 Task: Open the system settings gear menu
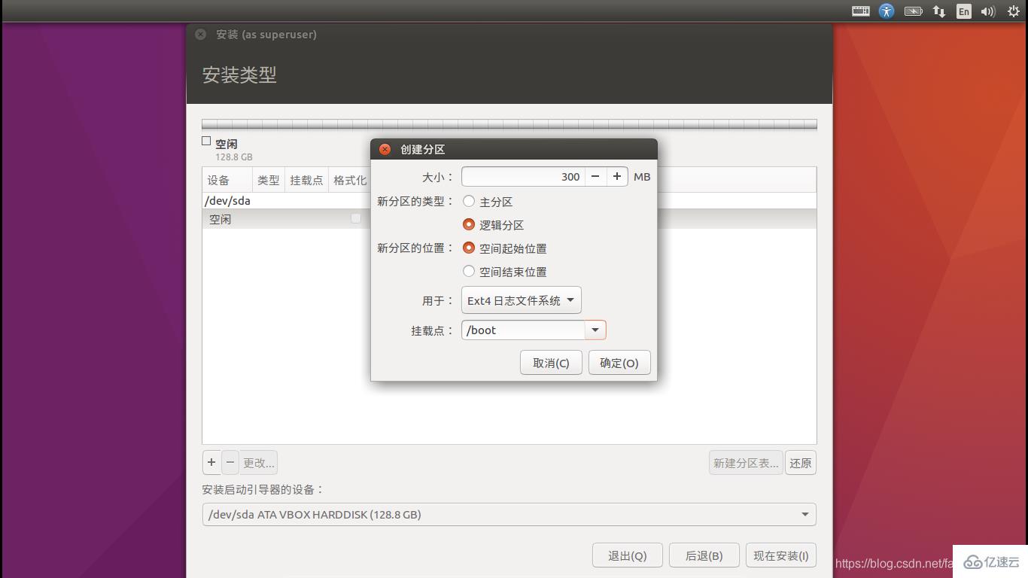[x=1014, y=11]
